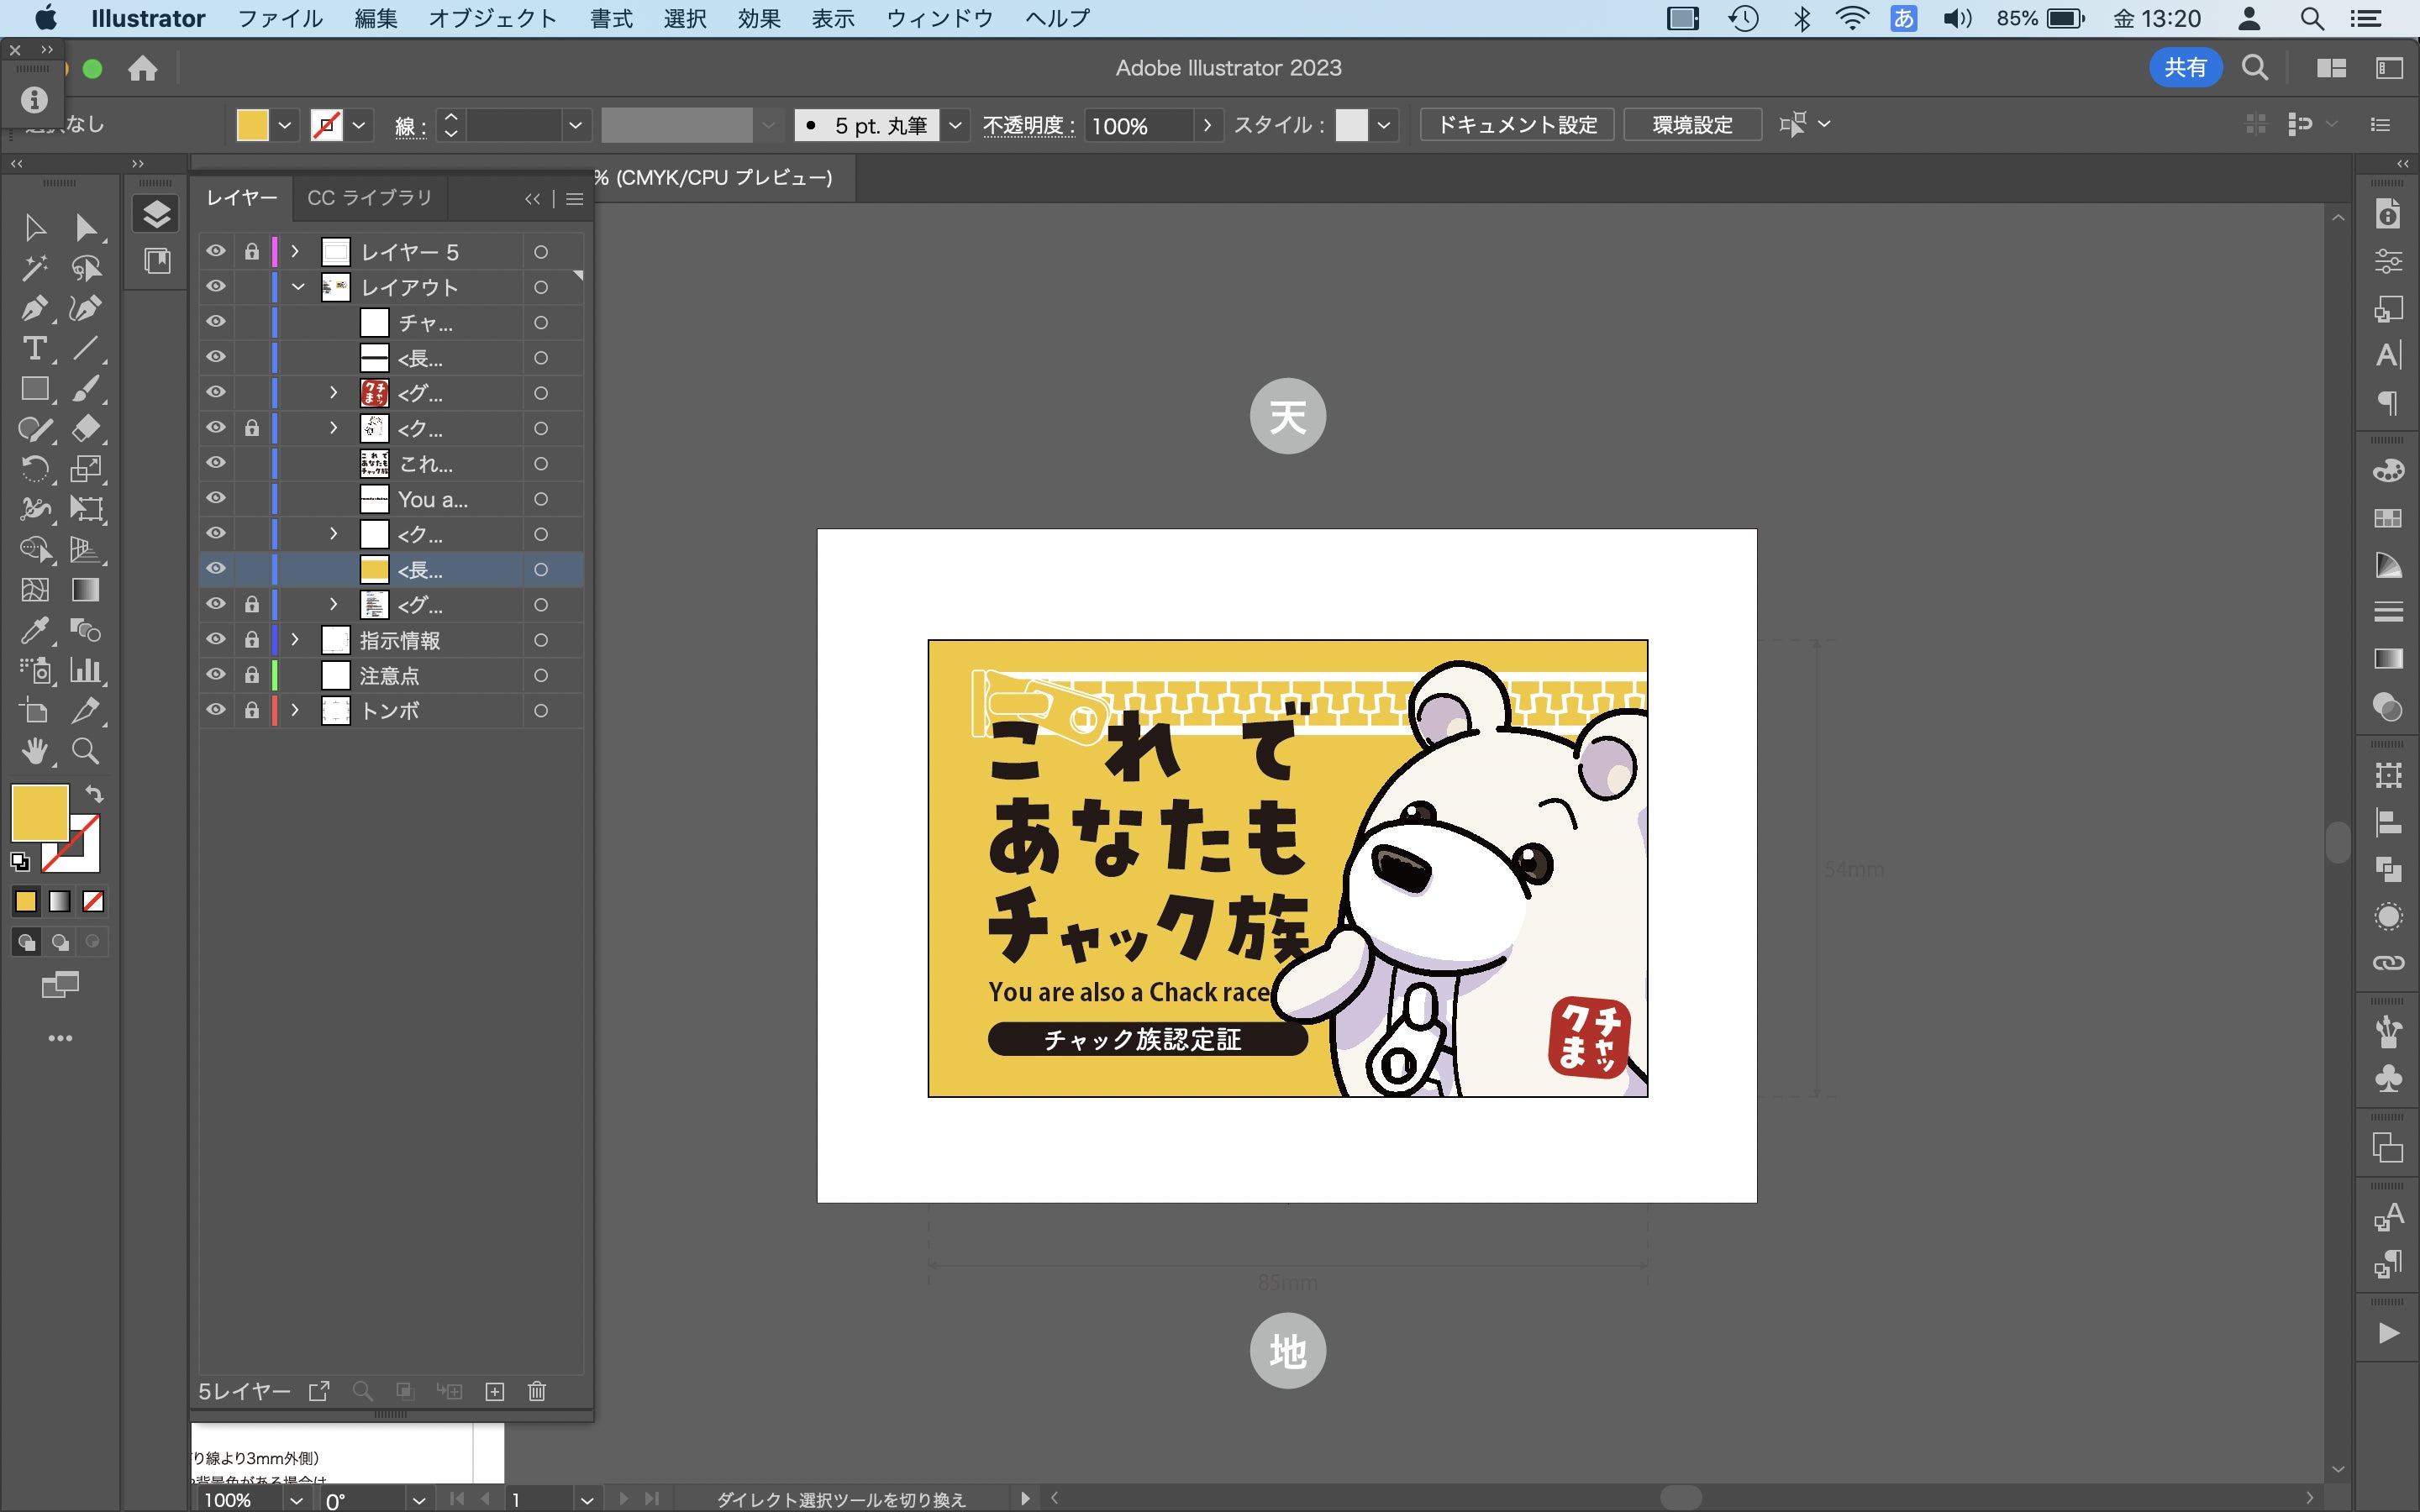Click the create new layer icon
Image resolution: width=2420 pixels, height=1512 pixels.
[494, 1391]
